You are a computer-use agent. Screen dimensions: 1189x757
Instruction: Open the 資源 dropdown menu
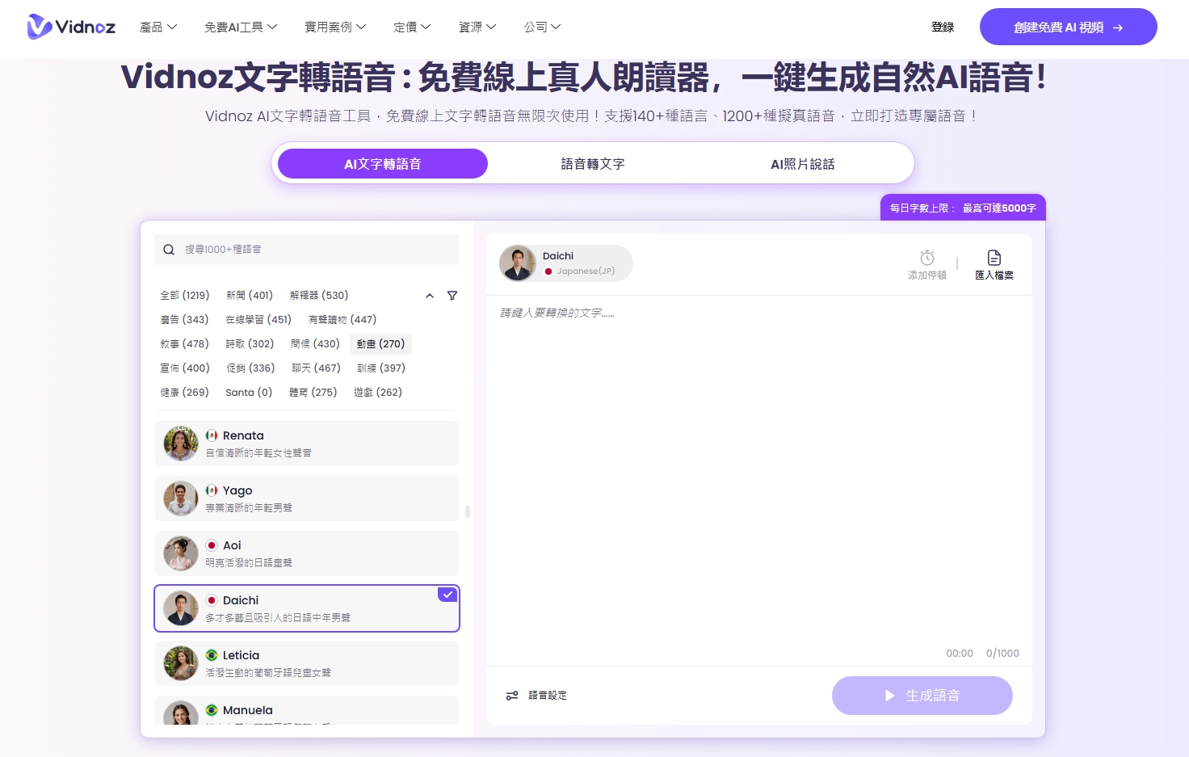pos(477,27)
